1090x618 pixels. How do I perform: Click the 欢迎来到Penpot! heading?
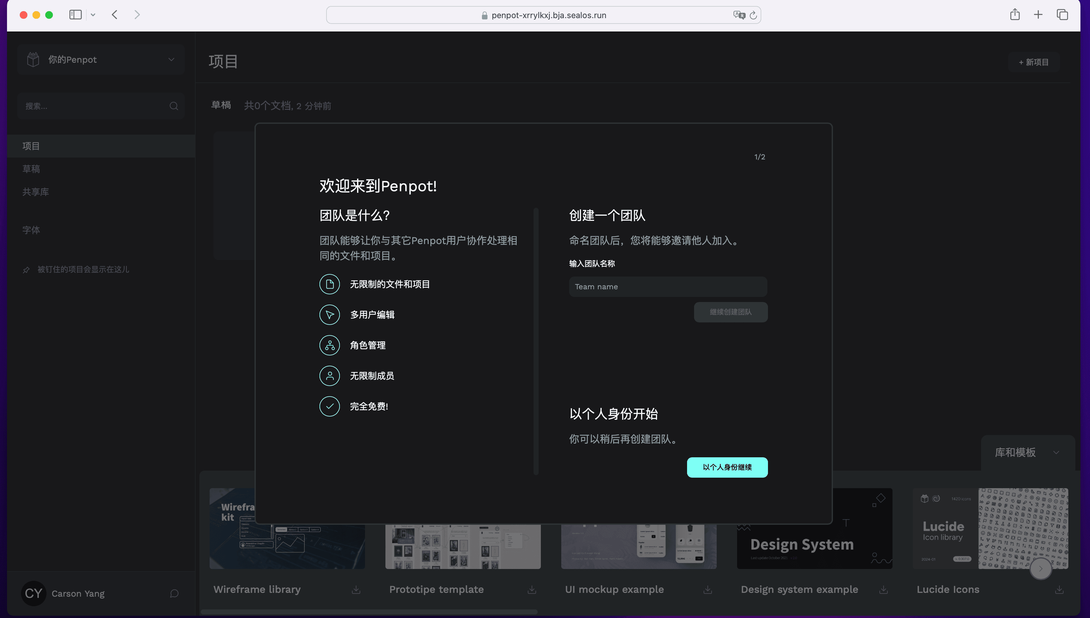378,186
